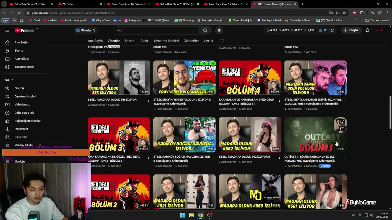Open RED DEAD REDEMPTION BÖLÜM 3 thumbnail
The height and width of the screenshot is (220, 392).
(x=119, y=135)
